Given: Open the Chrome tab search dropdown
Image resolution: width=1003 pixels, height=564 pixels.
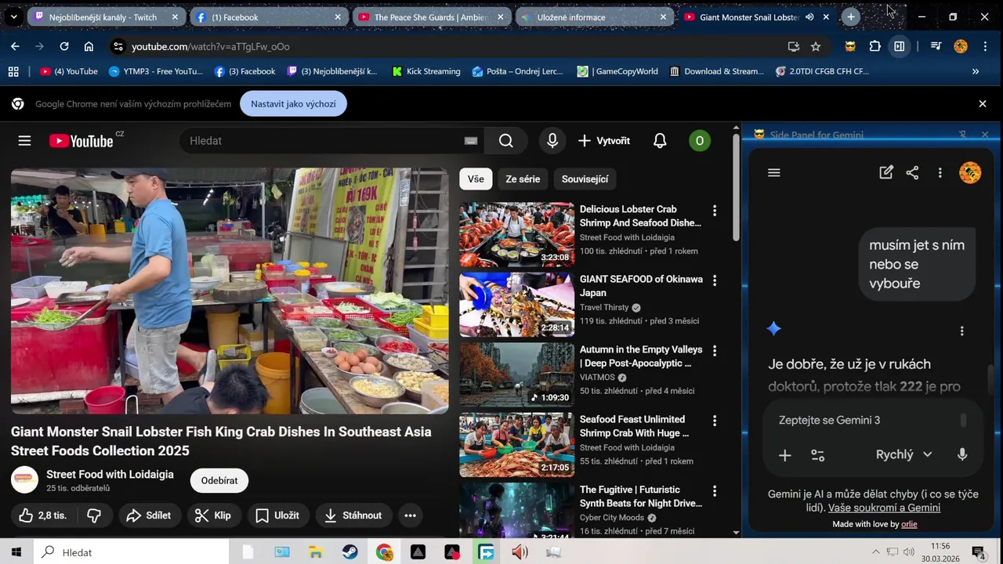Looking at the screenshot, I should click(x=13, y=16).
